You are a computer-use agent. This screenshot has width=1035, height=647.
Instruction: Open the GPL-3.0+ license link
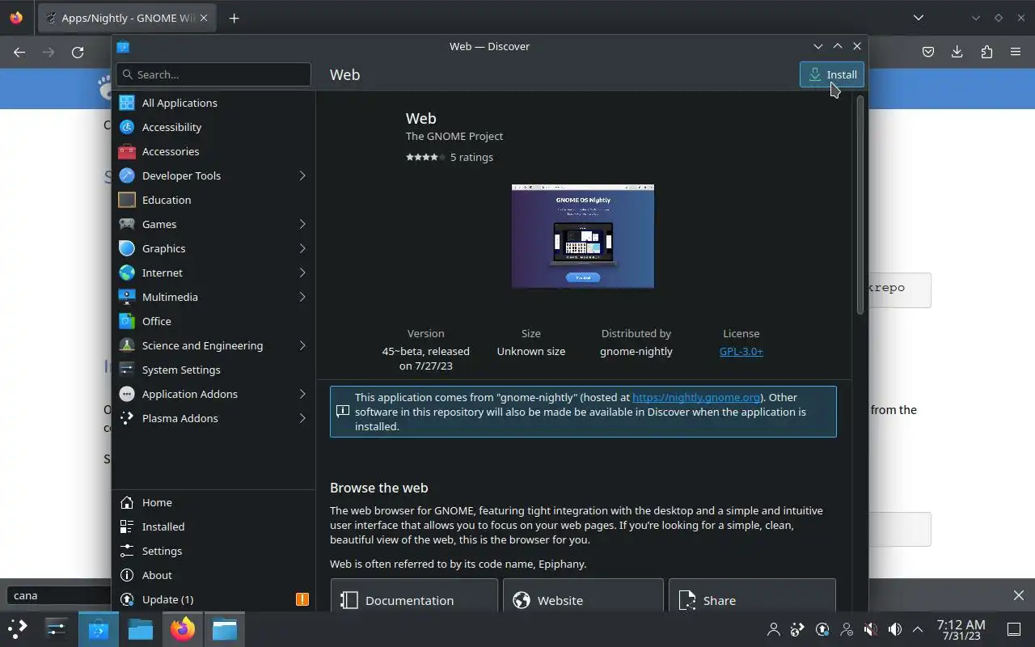pos(741,351)
